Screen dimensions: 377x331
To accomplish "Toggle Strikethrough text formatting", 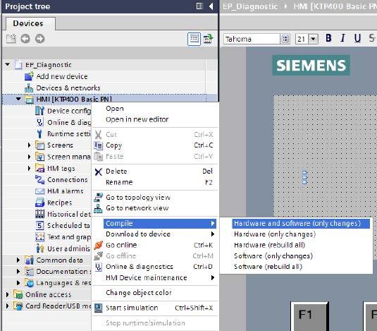I will (x=371, y=38).
